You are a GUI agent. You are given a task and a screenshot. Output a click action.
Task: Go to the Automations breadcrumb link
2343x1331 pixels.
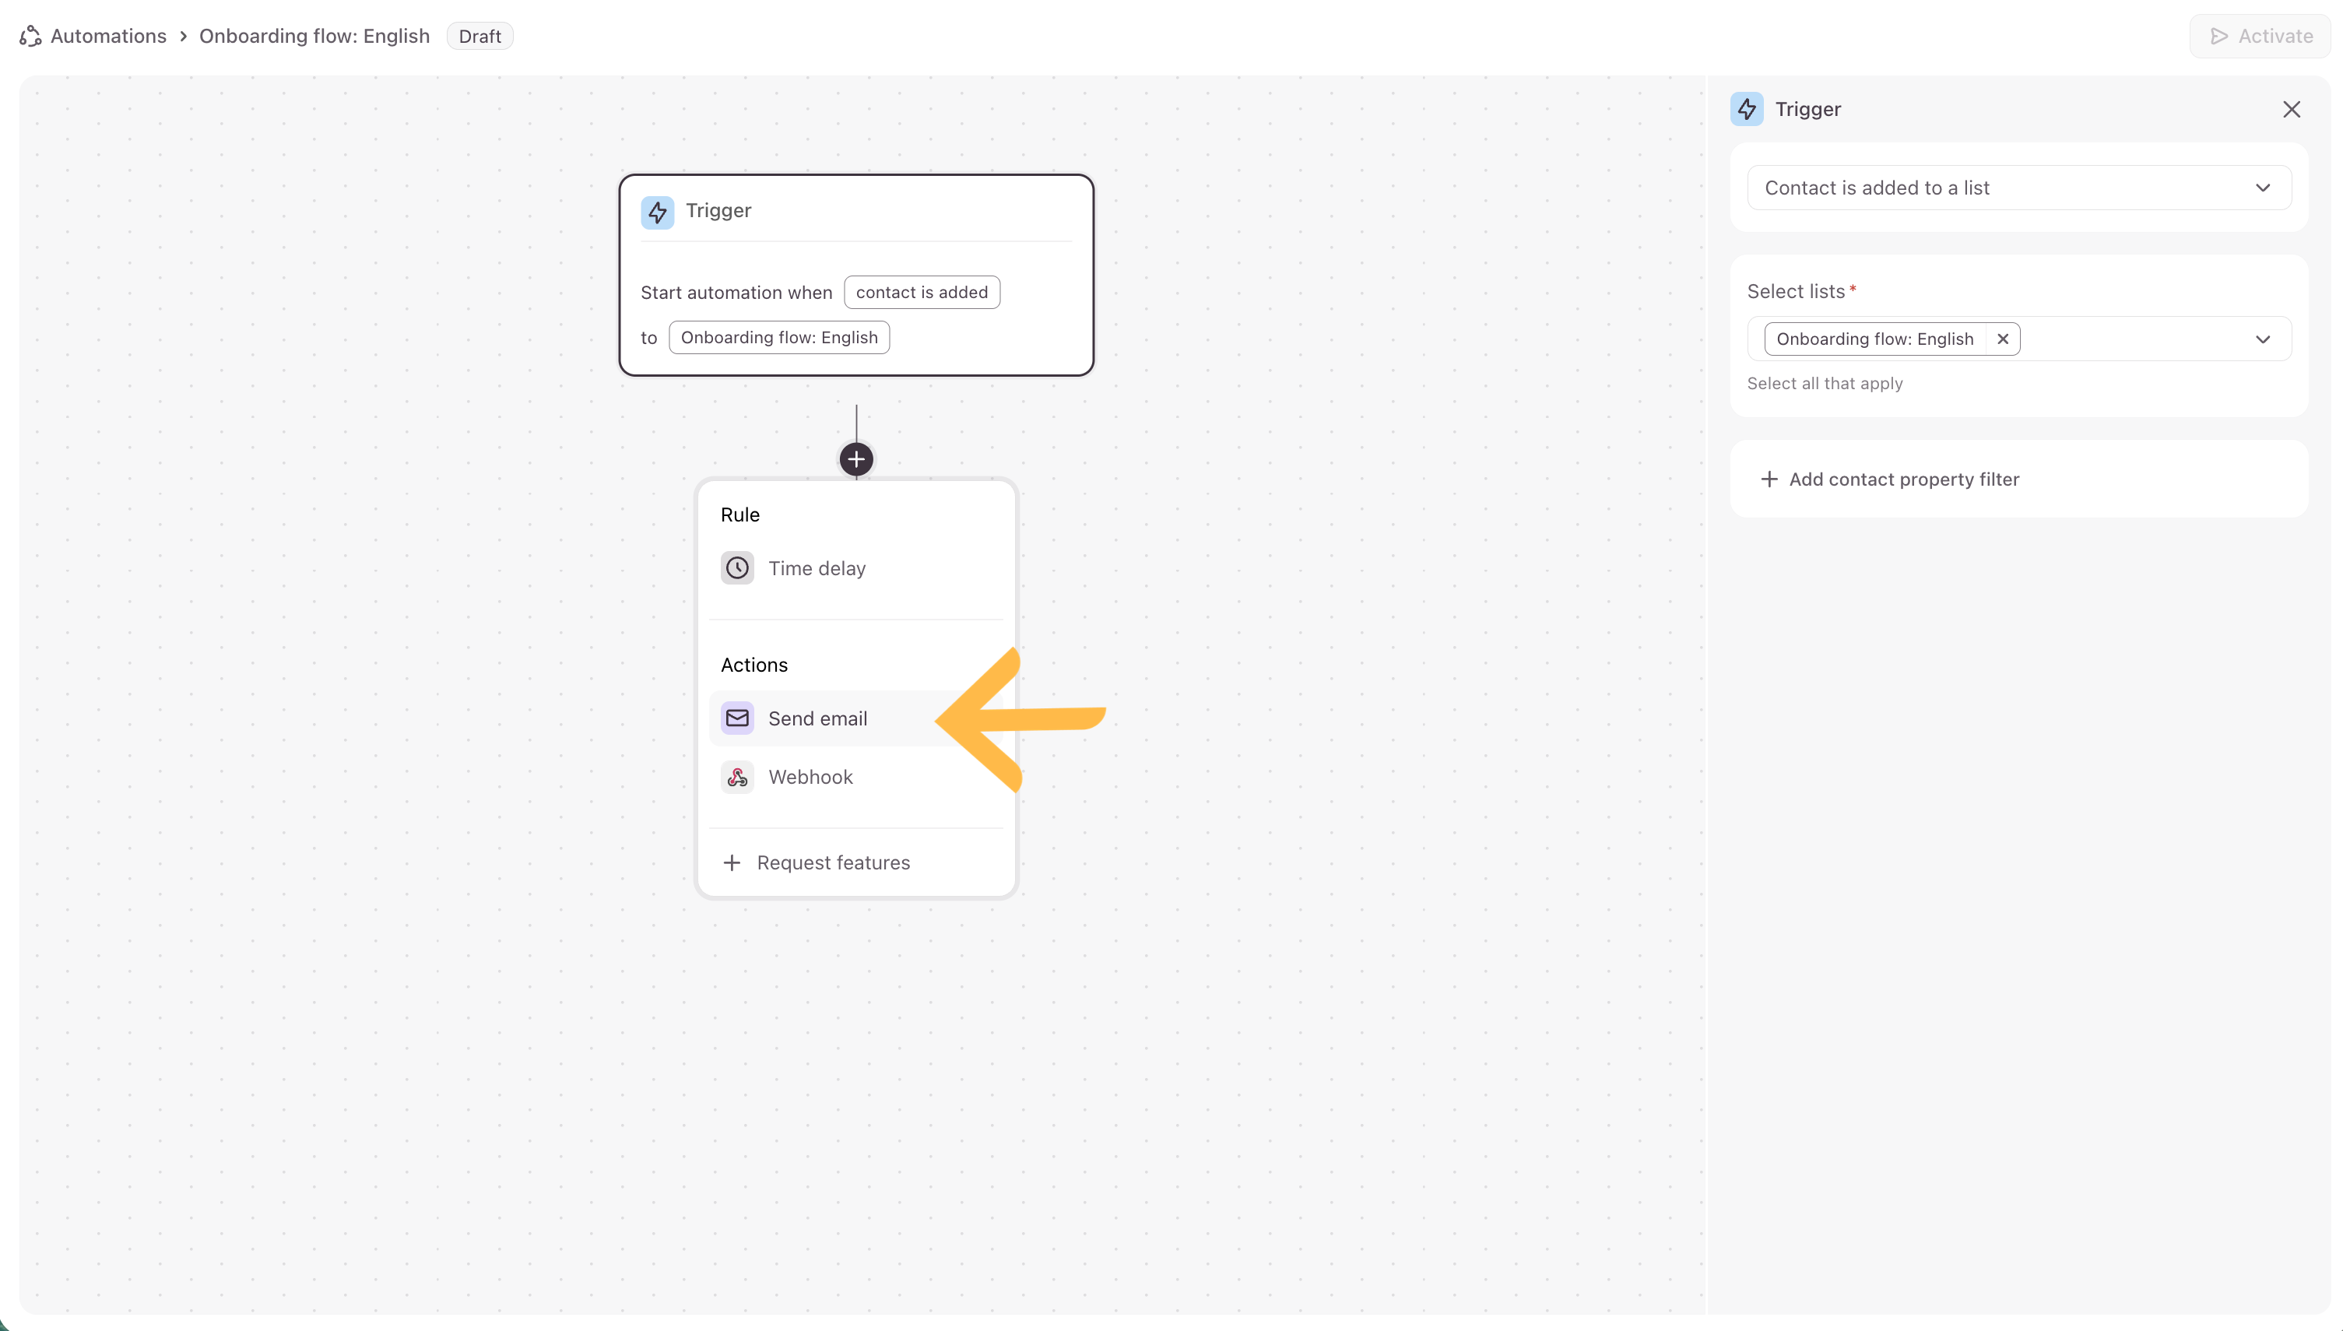coord(108,36)
